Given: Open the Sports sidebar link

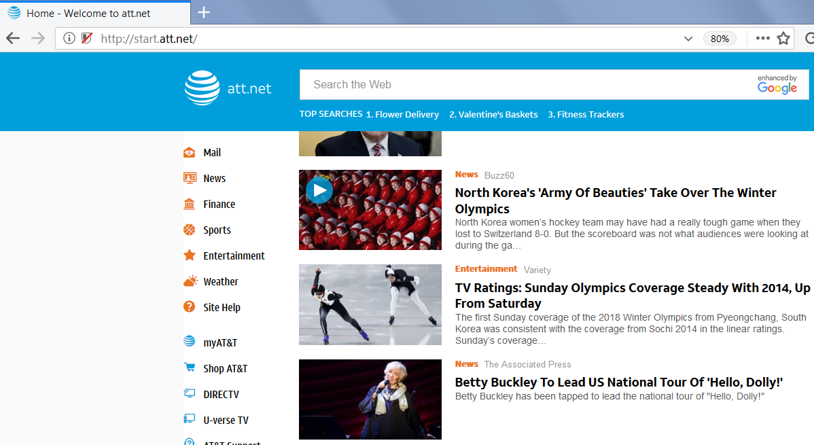Looking at the screenshot, I should 217,230.
